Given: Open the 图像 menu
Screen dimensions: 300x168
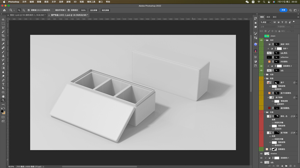Looking at the screenshot, I should (39, 2).
